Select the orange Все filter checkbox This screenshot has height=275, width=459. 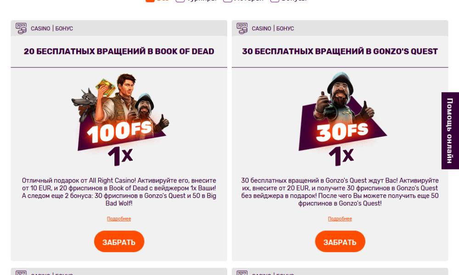pyautogui.click(x=150, y=1)
